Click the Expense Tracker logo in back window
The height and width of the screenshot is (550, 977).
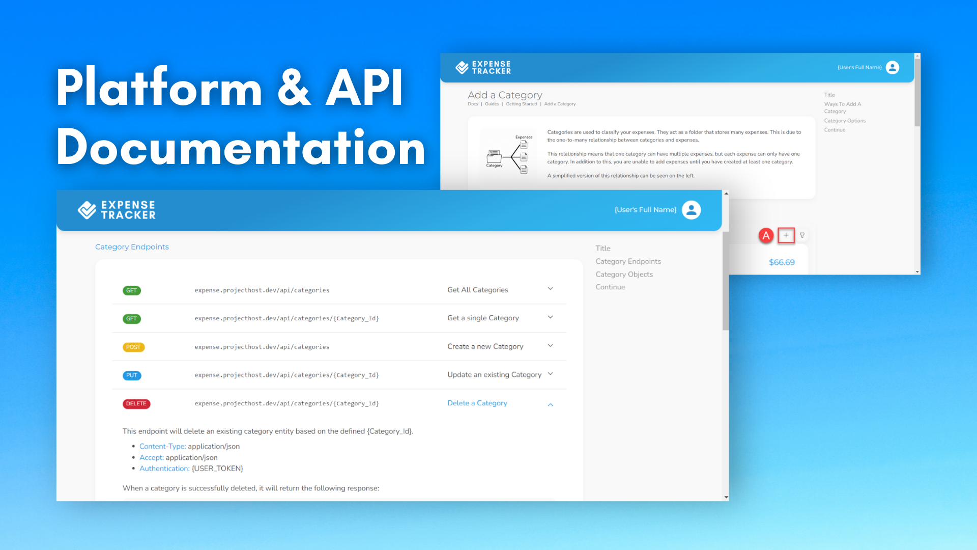pos(483,68)
